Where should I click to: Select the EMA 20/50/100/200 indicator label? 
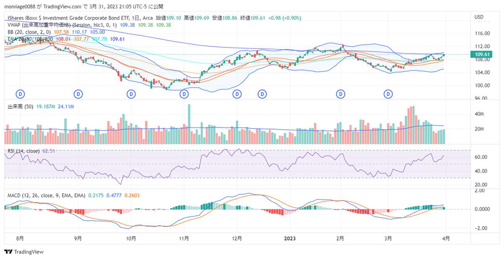click(x=31, y=39)
